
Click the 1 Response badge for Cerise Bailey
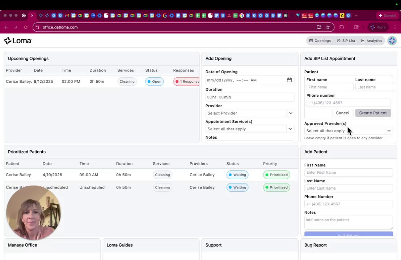click(x=187, y=82)
